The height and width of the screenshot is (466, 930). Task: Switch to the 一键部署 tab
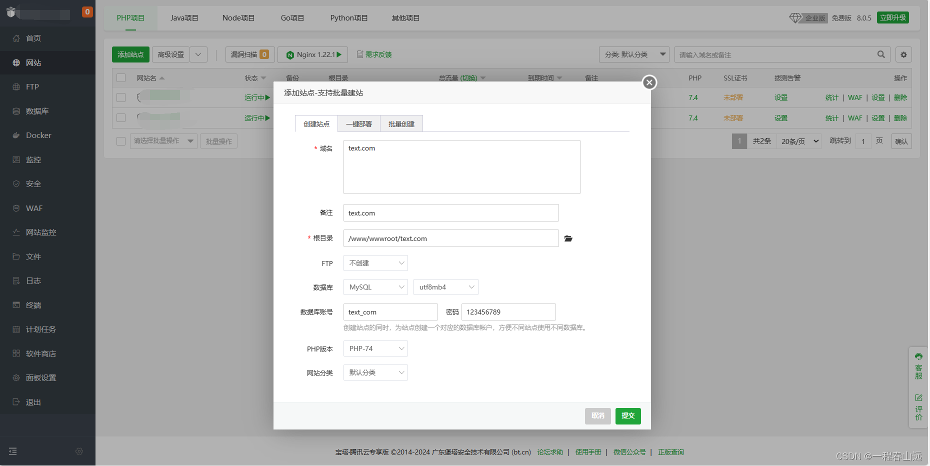[358, 123]
